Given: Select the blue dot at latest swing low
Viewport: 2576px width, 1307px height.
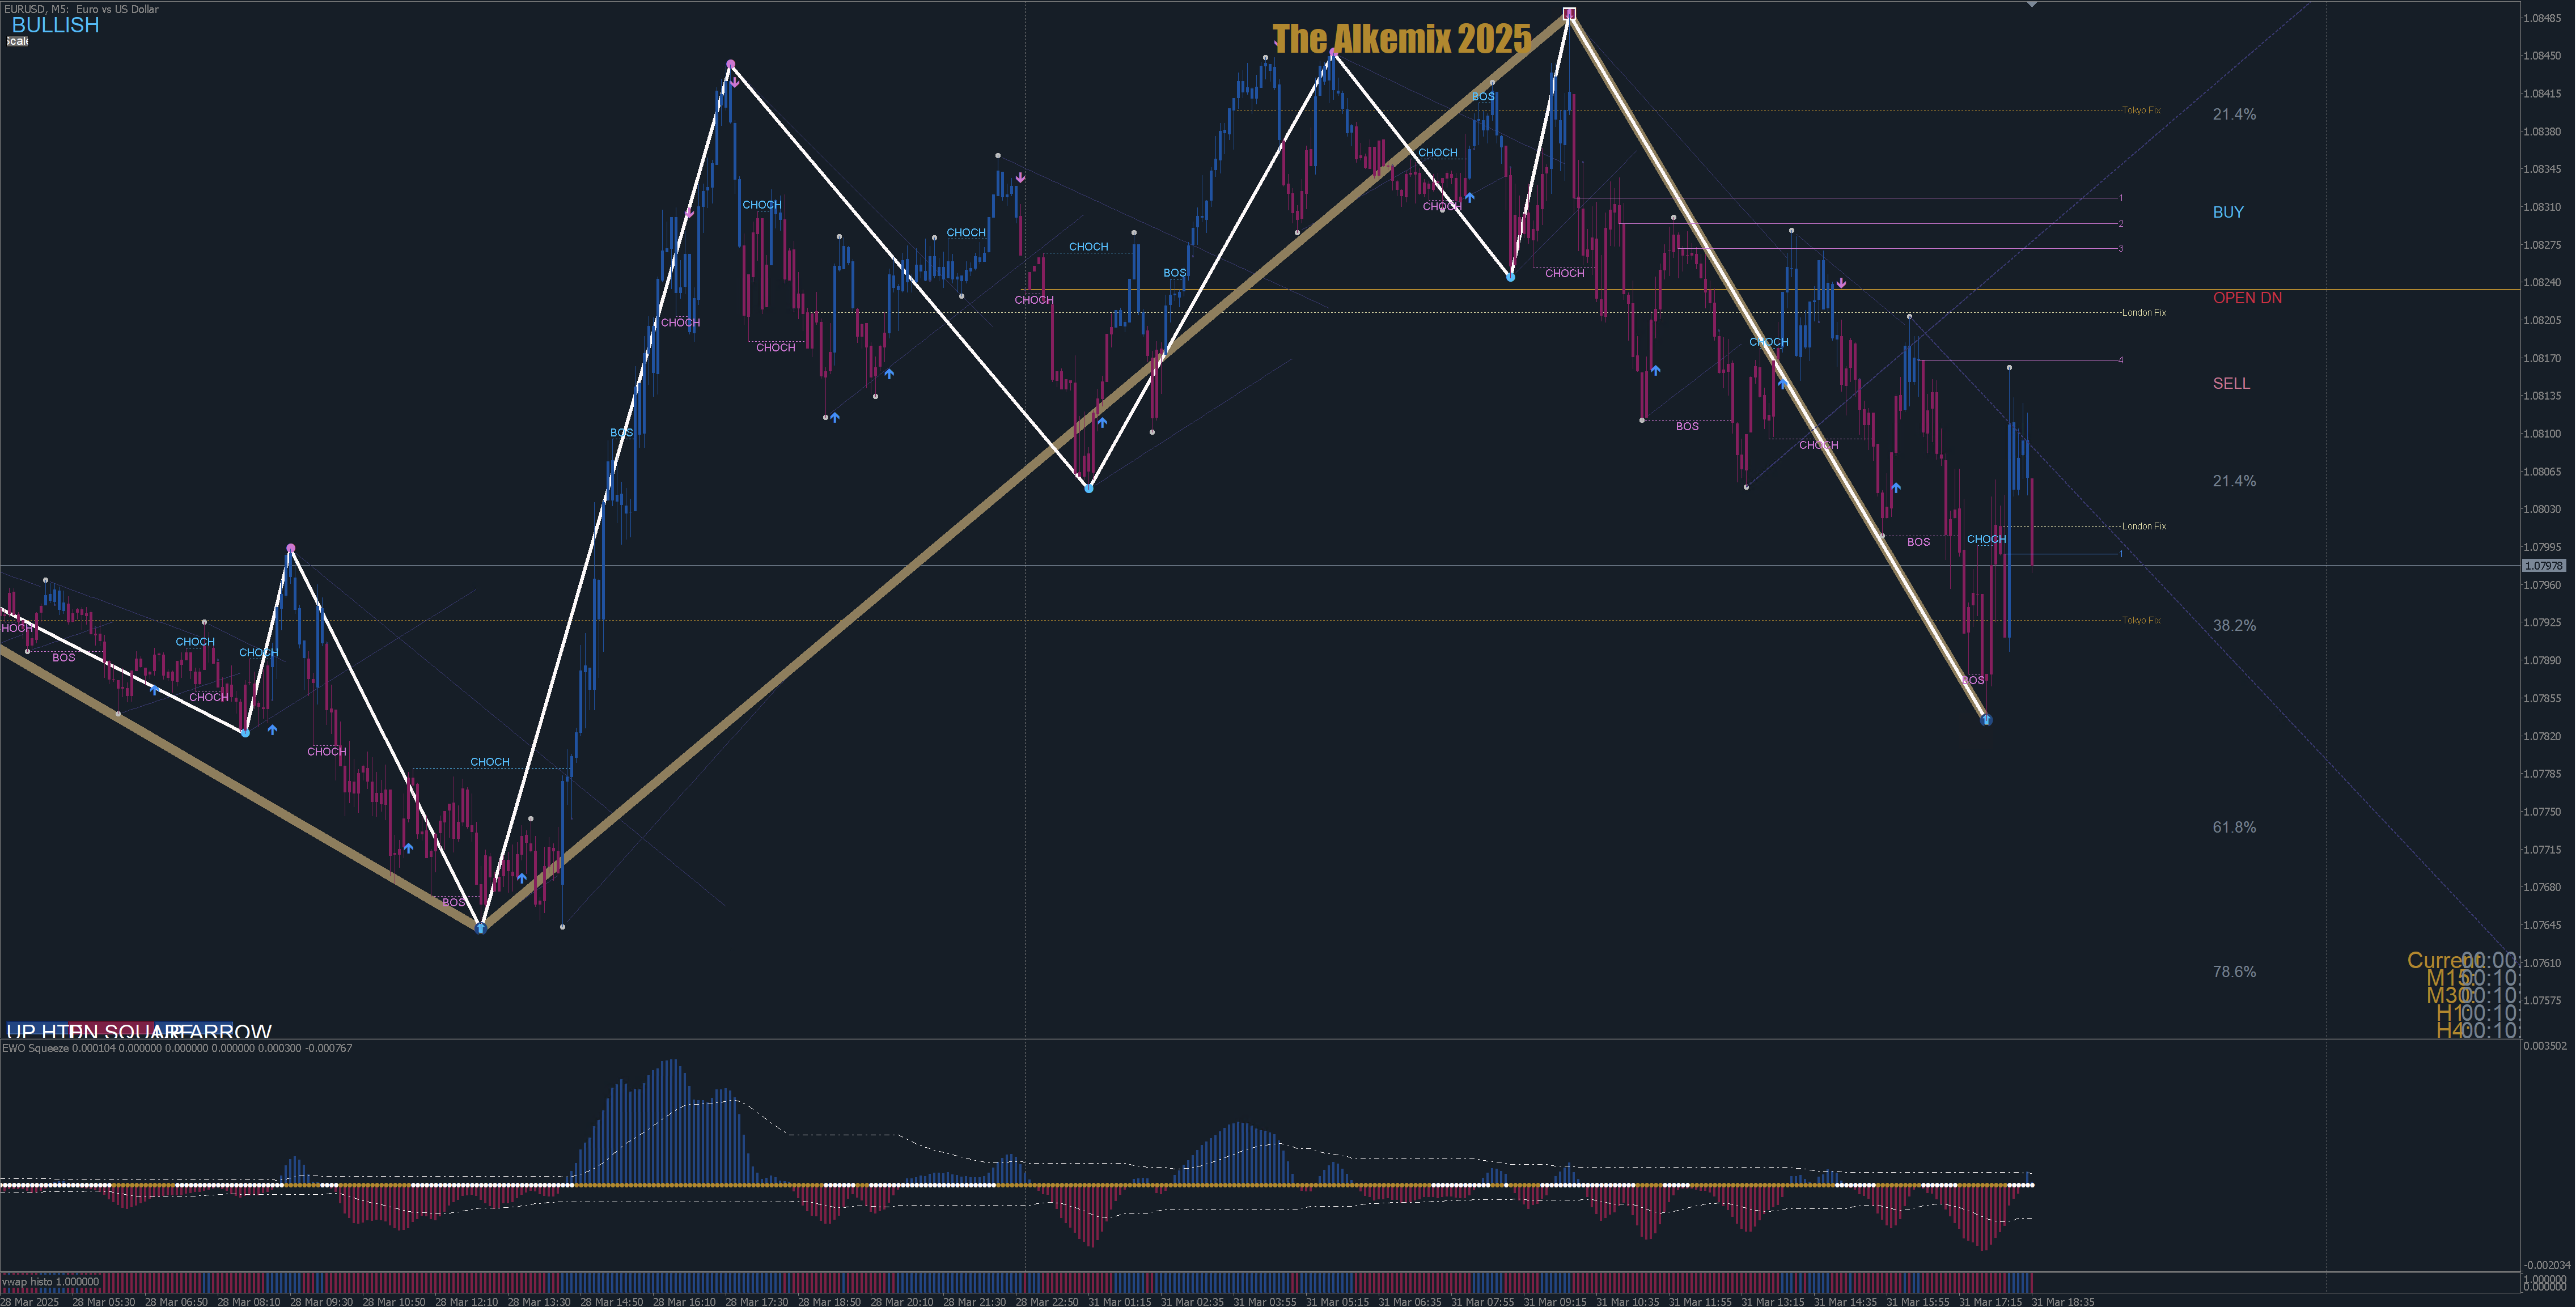Looking at the screenshot, I should click(x=1986, y=719).
